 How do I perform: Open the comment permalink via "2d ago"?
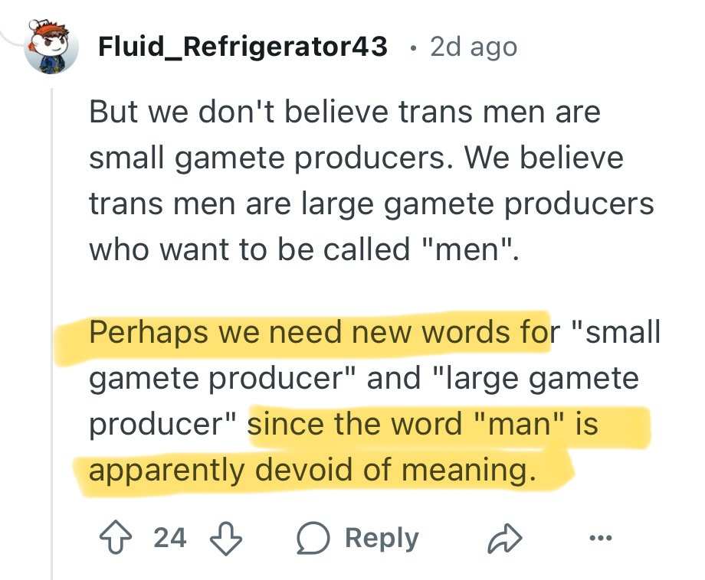point(474,47)
